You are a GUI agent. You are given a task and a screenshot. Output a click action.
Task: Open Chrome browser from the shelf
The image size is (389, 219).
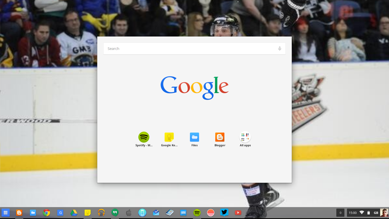pos(46,213)
